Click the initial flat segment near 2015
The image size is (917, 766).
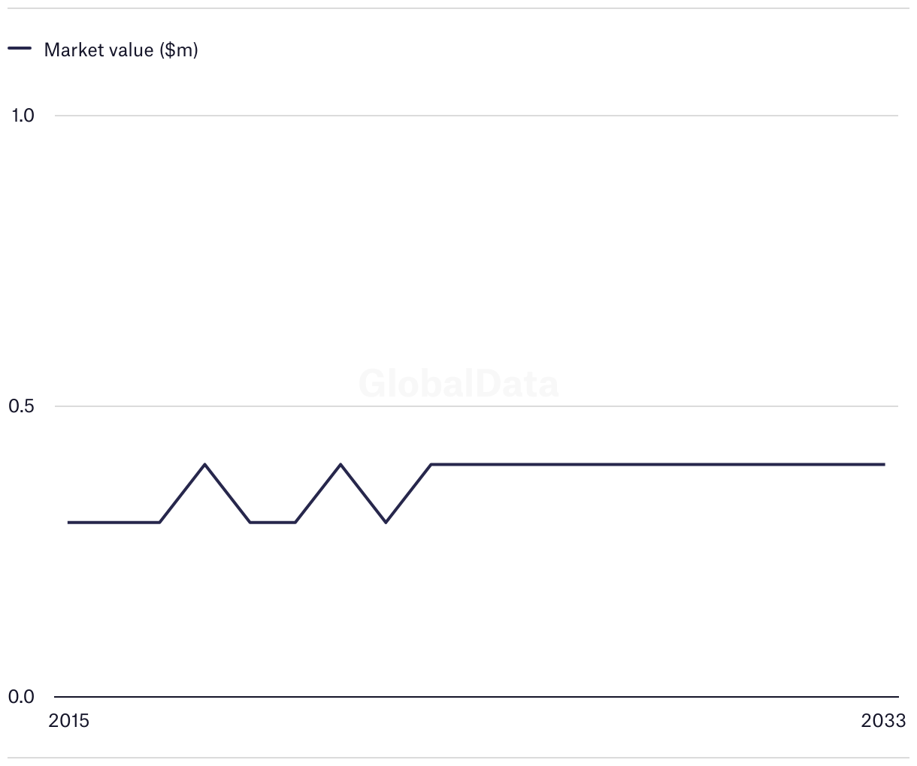tap(113, 522)
